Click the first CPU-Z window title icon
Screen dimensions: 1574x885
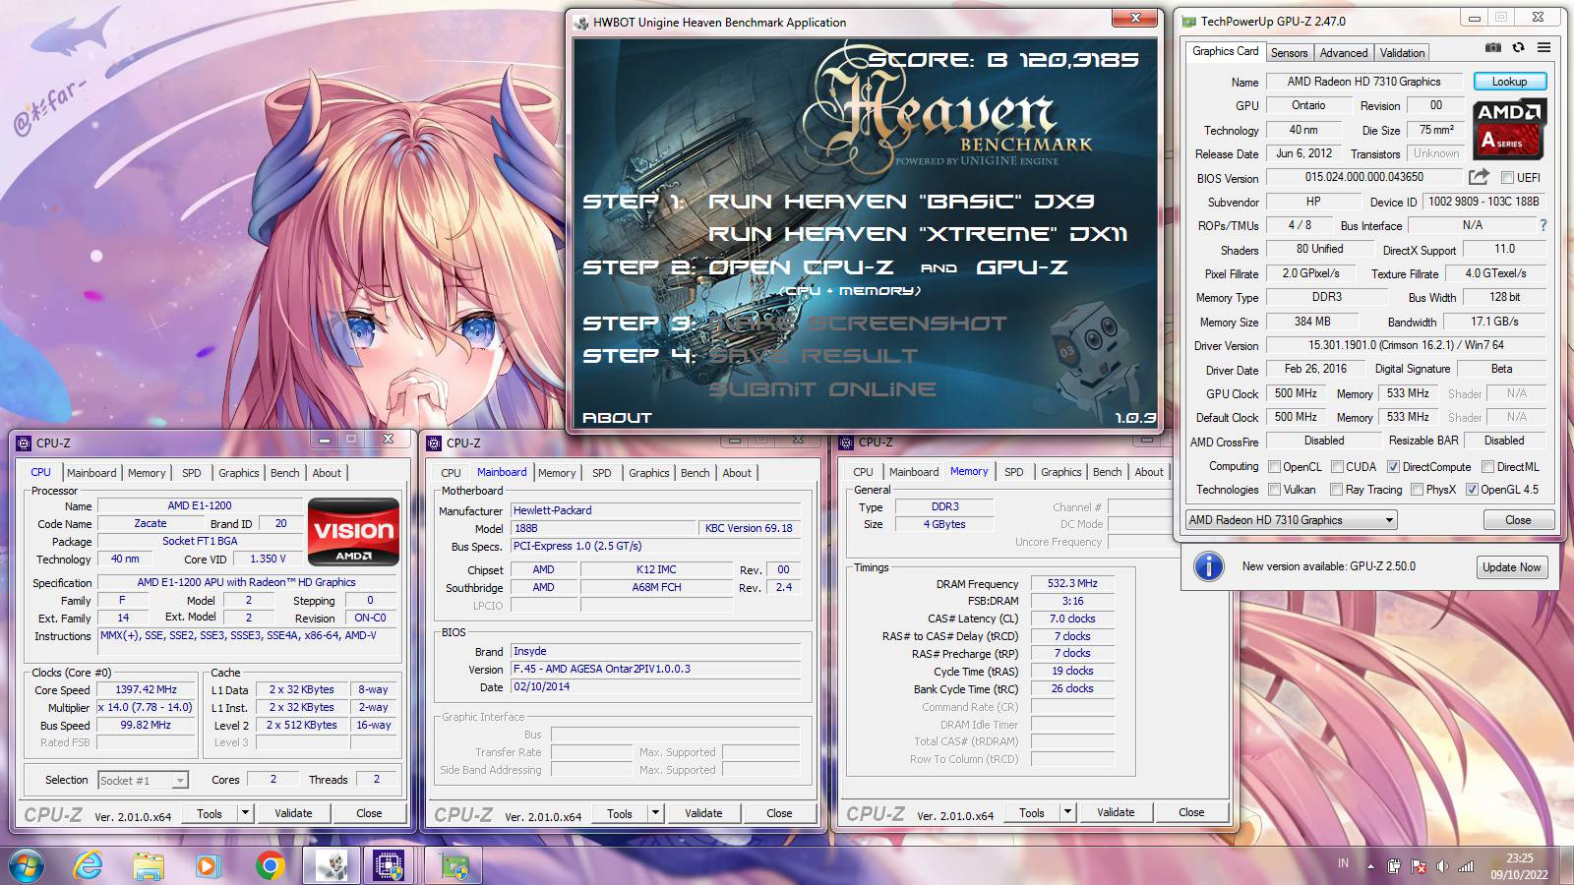point(25,442)
